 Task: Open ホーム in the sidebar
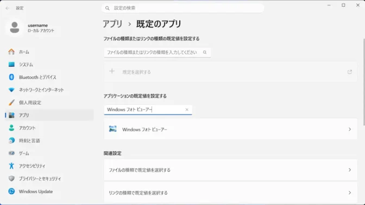[x=49, y=52]
